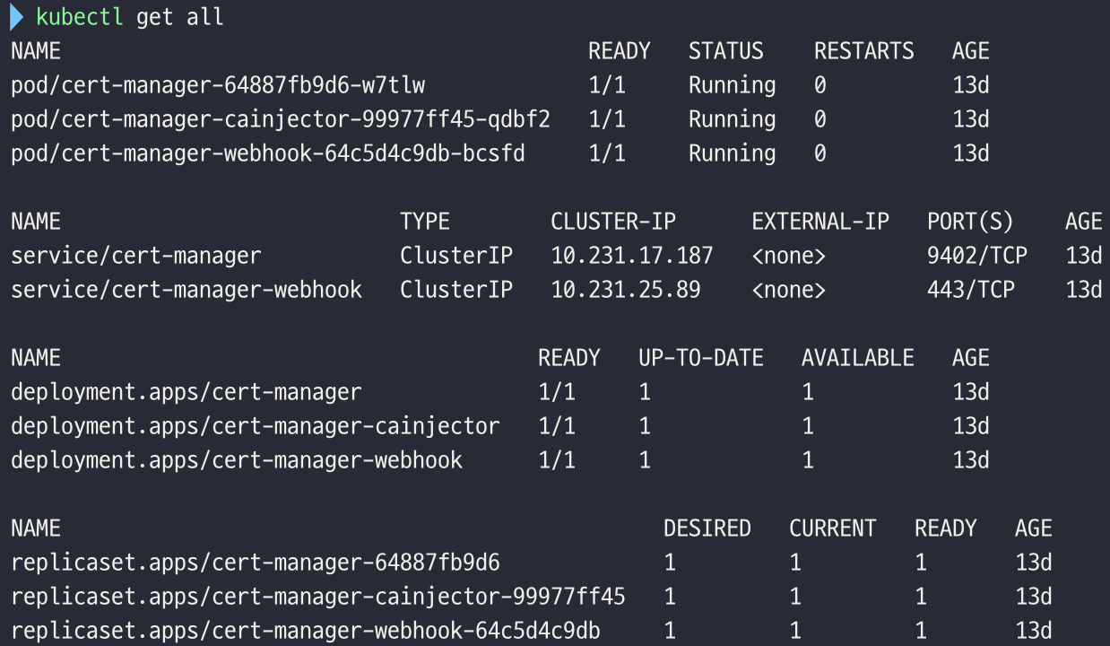Select replicaset.apps/cert-manager-64887fb9d6 name
The width and height of the screenshot is (1110, 646).
tap(256, 563)
